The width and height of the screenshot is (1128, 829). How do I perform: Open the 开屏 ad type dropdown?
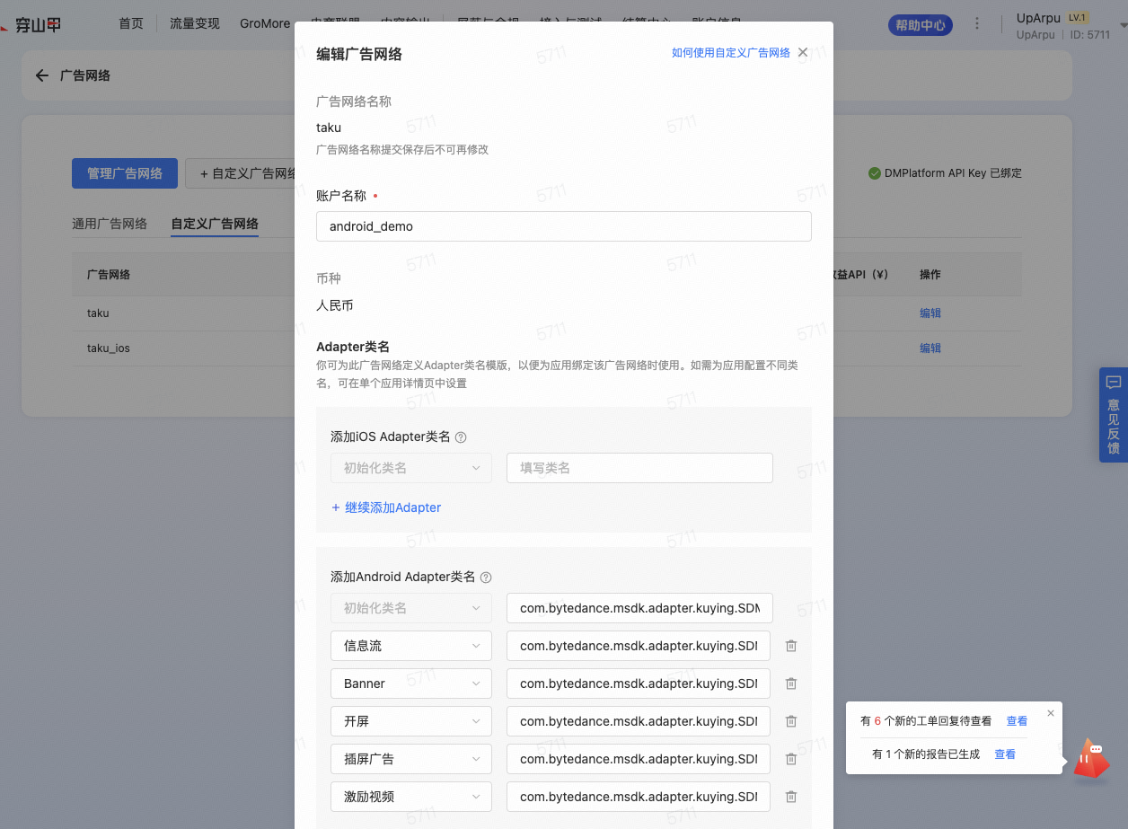tap(411, 721)
